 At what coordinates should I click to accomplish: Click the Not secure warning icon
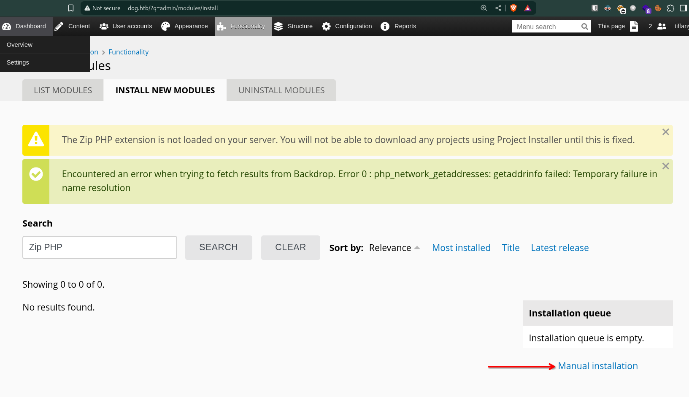coord(87,8)
